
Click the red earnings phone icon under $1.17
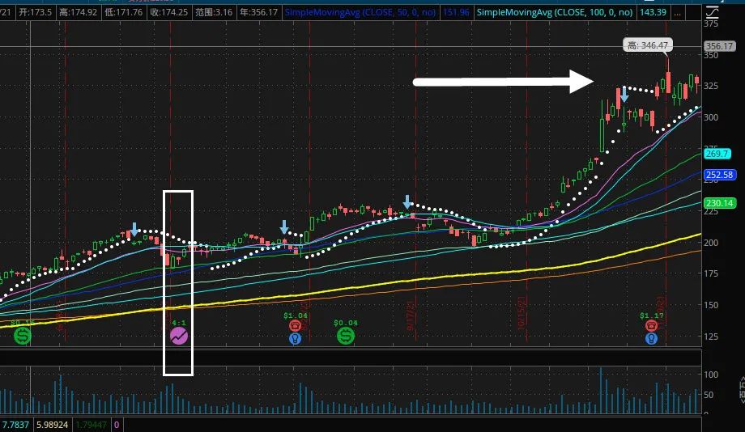[651, 325]
